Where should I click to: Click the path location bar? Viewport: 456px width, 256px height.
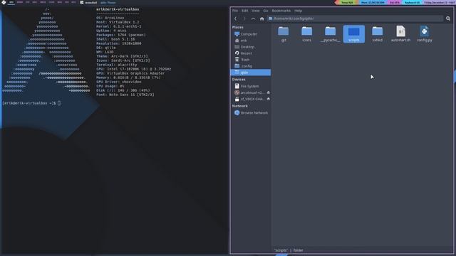[355, 18]
